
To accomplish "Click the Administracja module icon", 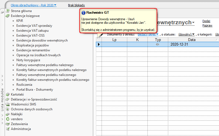I will click(x=8, y=129).
